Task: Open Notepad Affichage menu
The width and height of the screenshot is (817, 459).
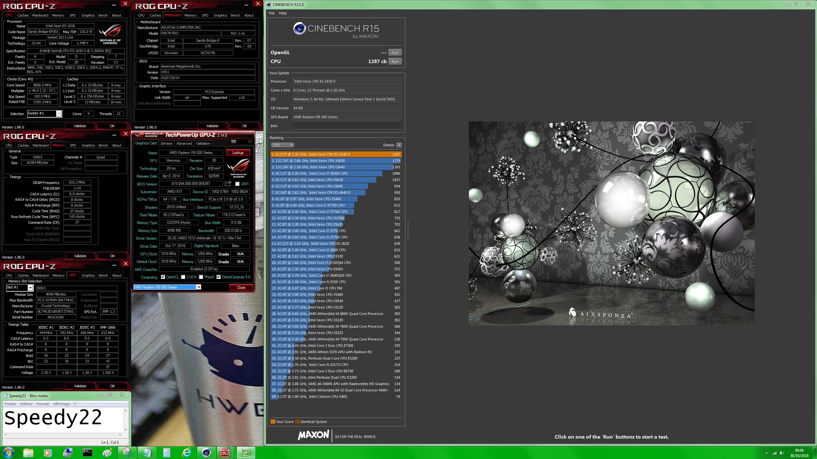Action: point(61,404)
